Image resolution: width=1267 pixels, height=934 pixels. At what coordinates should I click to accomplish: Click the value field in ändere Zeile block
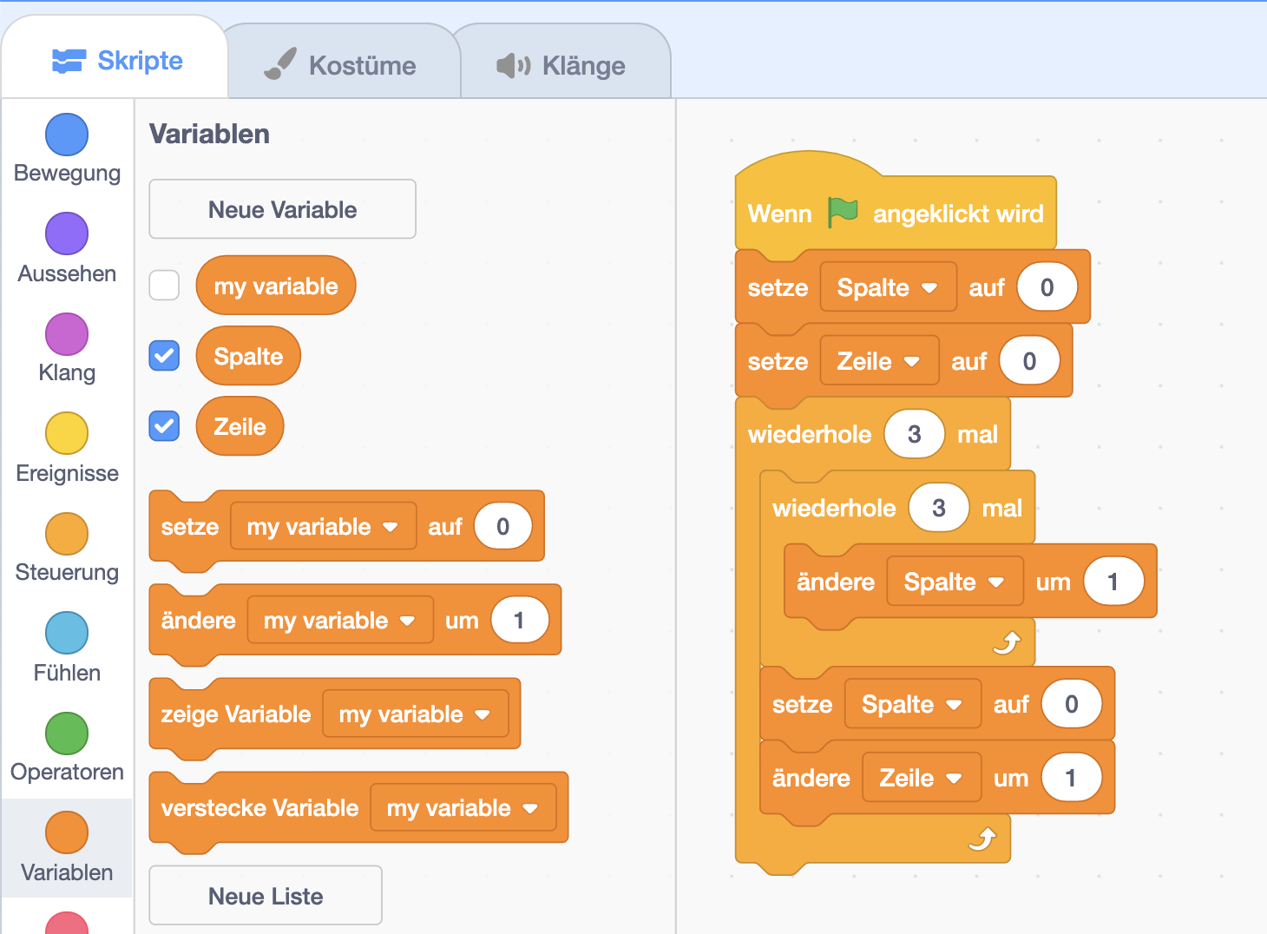[1071, 778]
